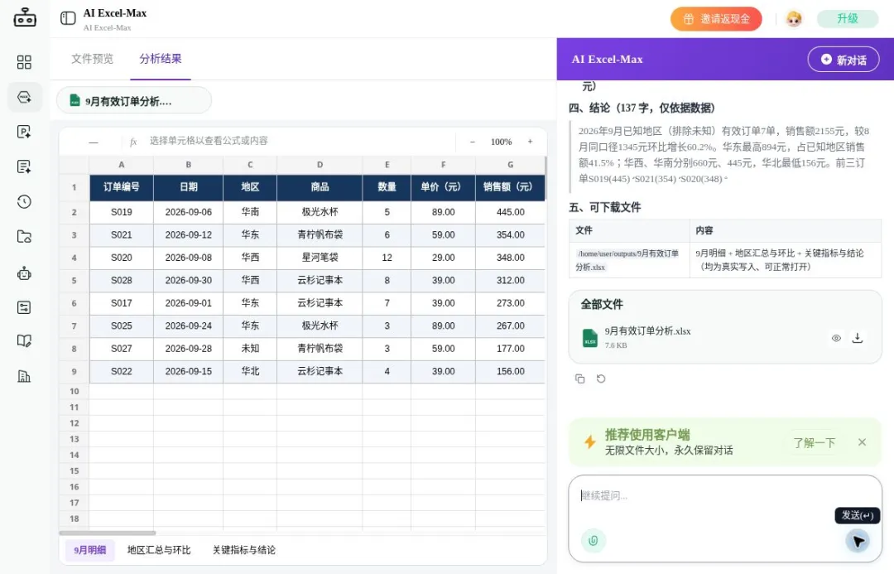Switch to the 文件预览 tab
Screen dimensions: 894x574
pos(92,59)
